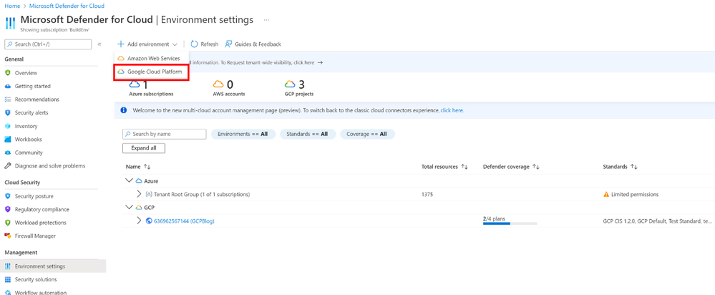Click the Refresh toolbar button label
The image size is (715, 295).
(x=209, y=44)
